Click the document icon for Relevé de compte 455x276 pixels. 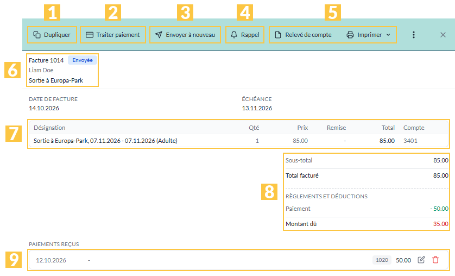click(x=278, y=35)
